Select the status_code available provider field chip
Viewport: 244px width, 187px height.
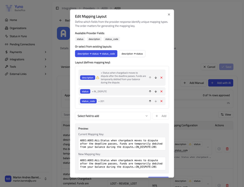pyautogui.click(x=112, y=39)
